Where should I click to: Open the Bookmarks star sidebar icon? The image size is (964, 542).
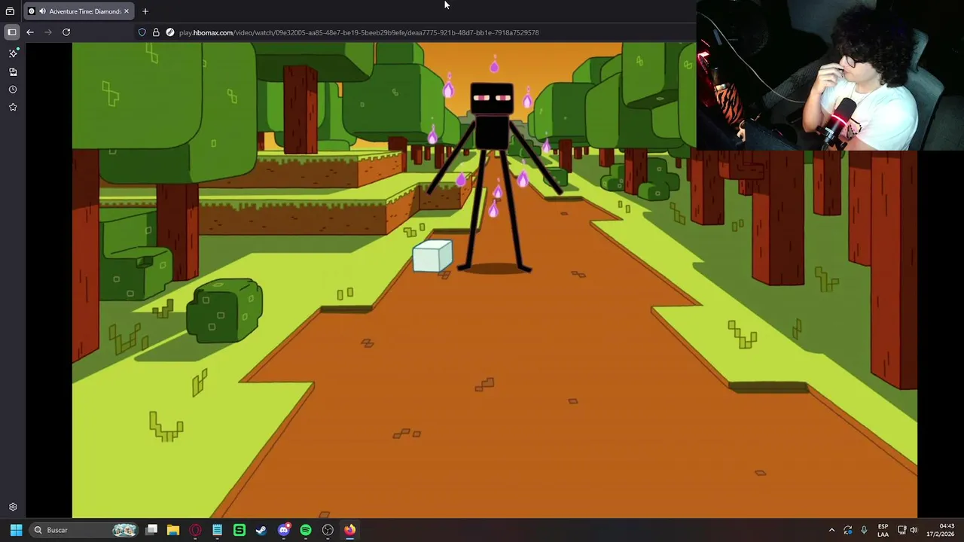point(13,108)
